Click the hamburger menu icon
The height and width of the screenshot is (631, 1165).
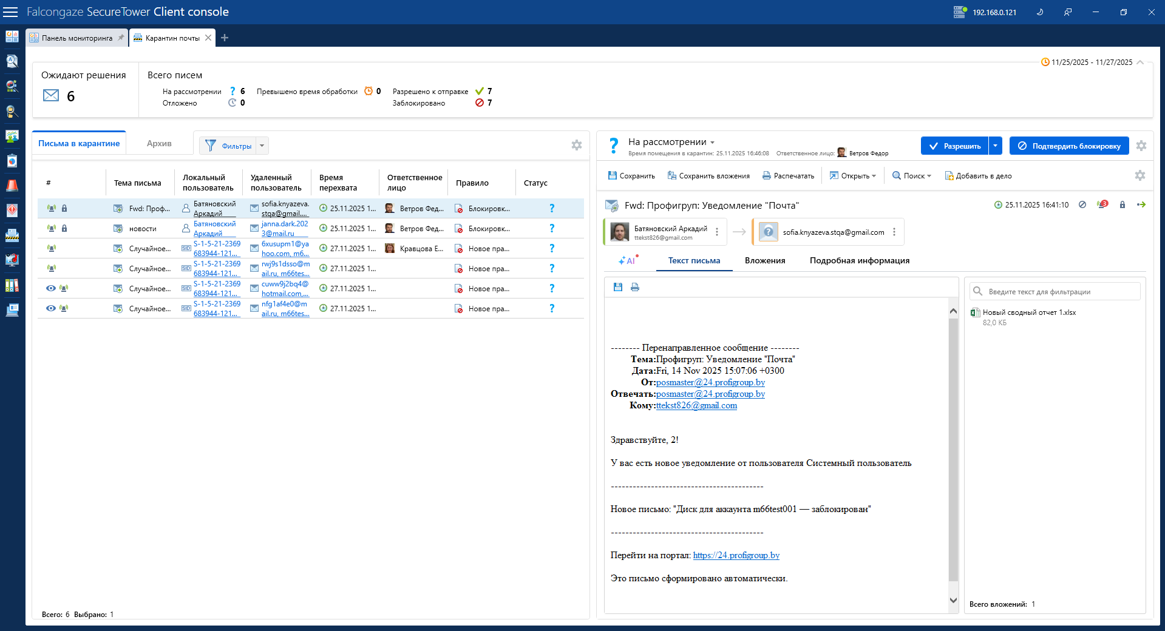point(11,12)
